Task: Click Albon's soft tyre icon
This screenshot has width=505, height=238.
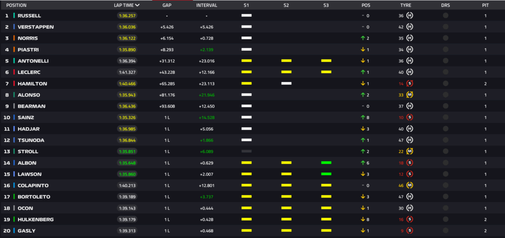Action: [x=410, y=163]
